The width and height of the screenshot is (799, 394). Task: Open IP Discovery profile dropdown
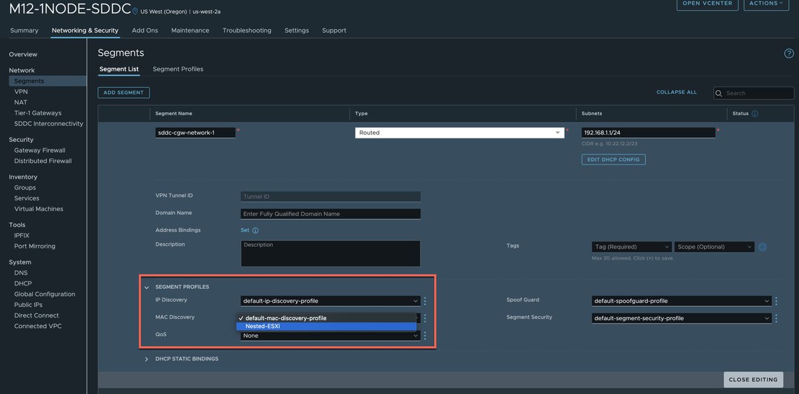330,301
